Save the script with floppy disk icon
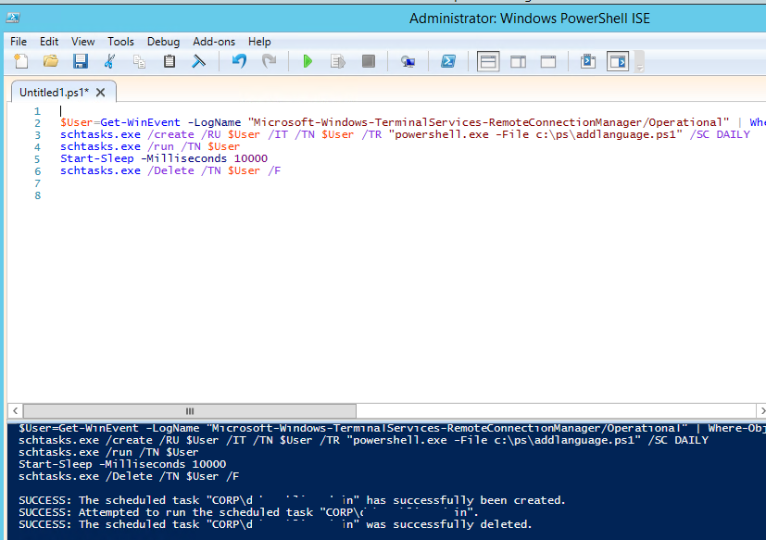The height and width of the screenshot is (540, 766). [x=81, y=61]
